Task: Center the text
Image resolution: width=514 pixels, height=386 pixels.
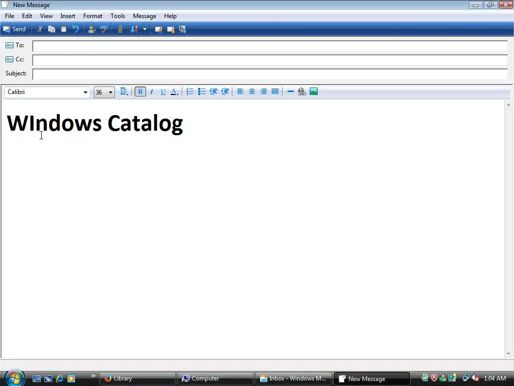Action: 252,91
